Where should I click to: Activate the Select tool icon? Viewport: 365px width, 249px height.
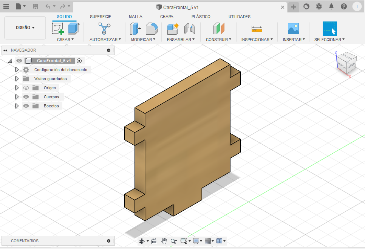click(329, 29)
